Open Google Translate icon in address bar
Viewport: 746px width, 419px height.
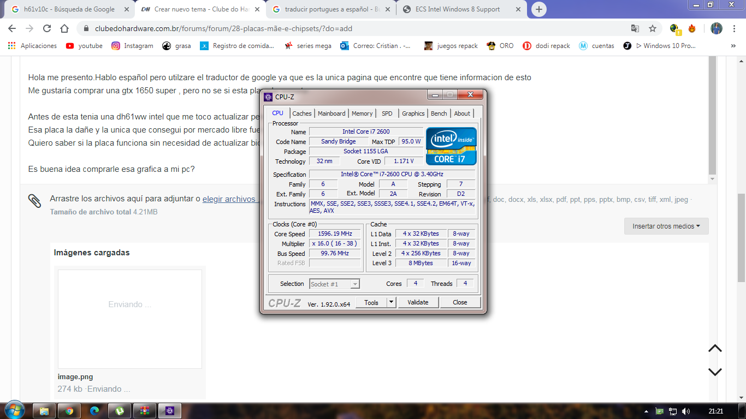coord(635,28)
